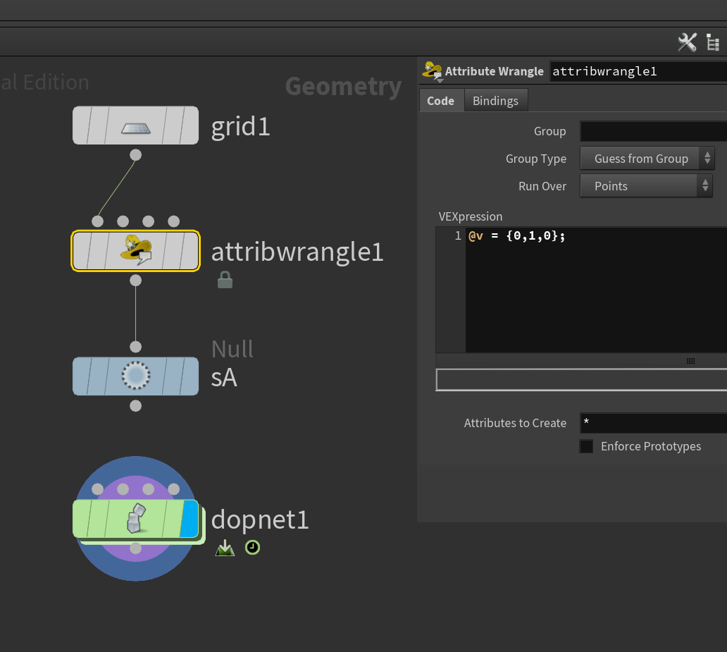Select the grid1 node
This screenshot has height=652, width=727.
pyautogui.click(x=135, y=125)
